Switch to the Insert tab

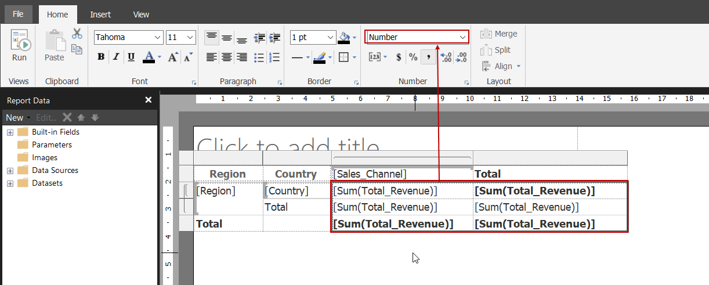pyautogui.click(x=100, y=15)
